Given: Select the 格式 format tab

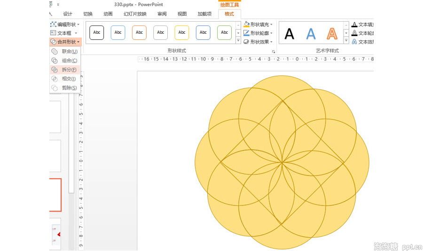Looking at the screenshot, I should click(x=229, y=14).
